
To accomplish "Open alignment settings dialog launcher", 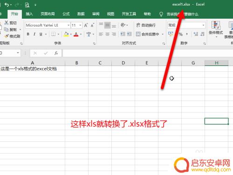I will (164, 43).
